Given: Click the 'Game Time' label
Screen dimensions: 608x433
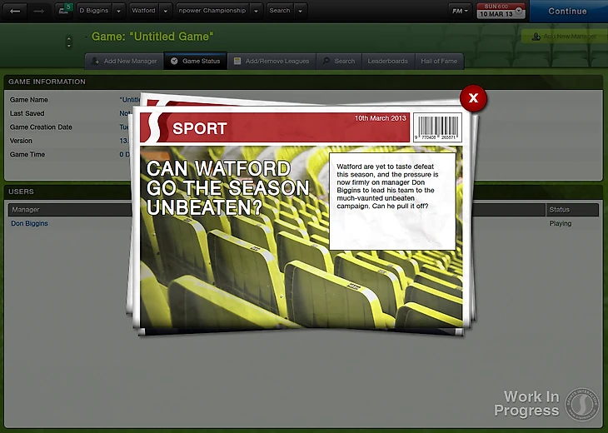Looking at the screenshot, I should click(x=27, y=154).
